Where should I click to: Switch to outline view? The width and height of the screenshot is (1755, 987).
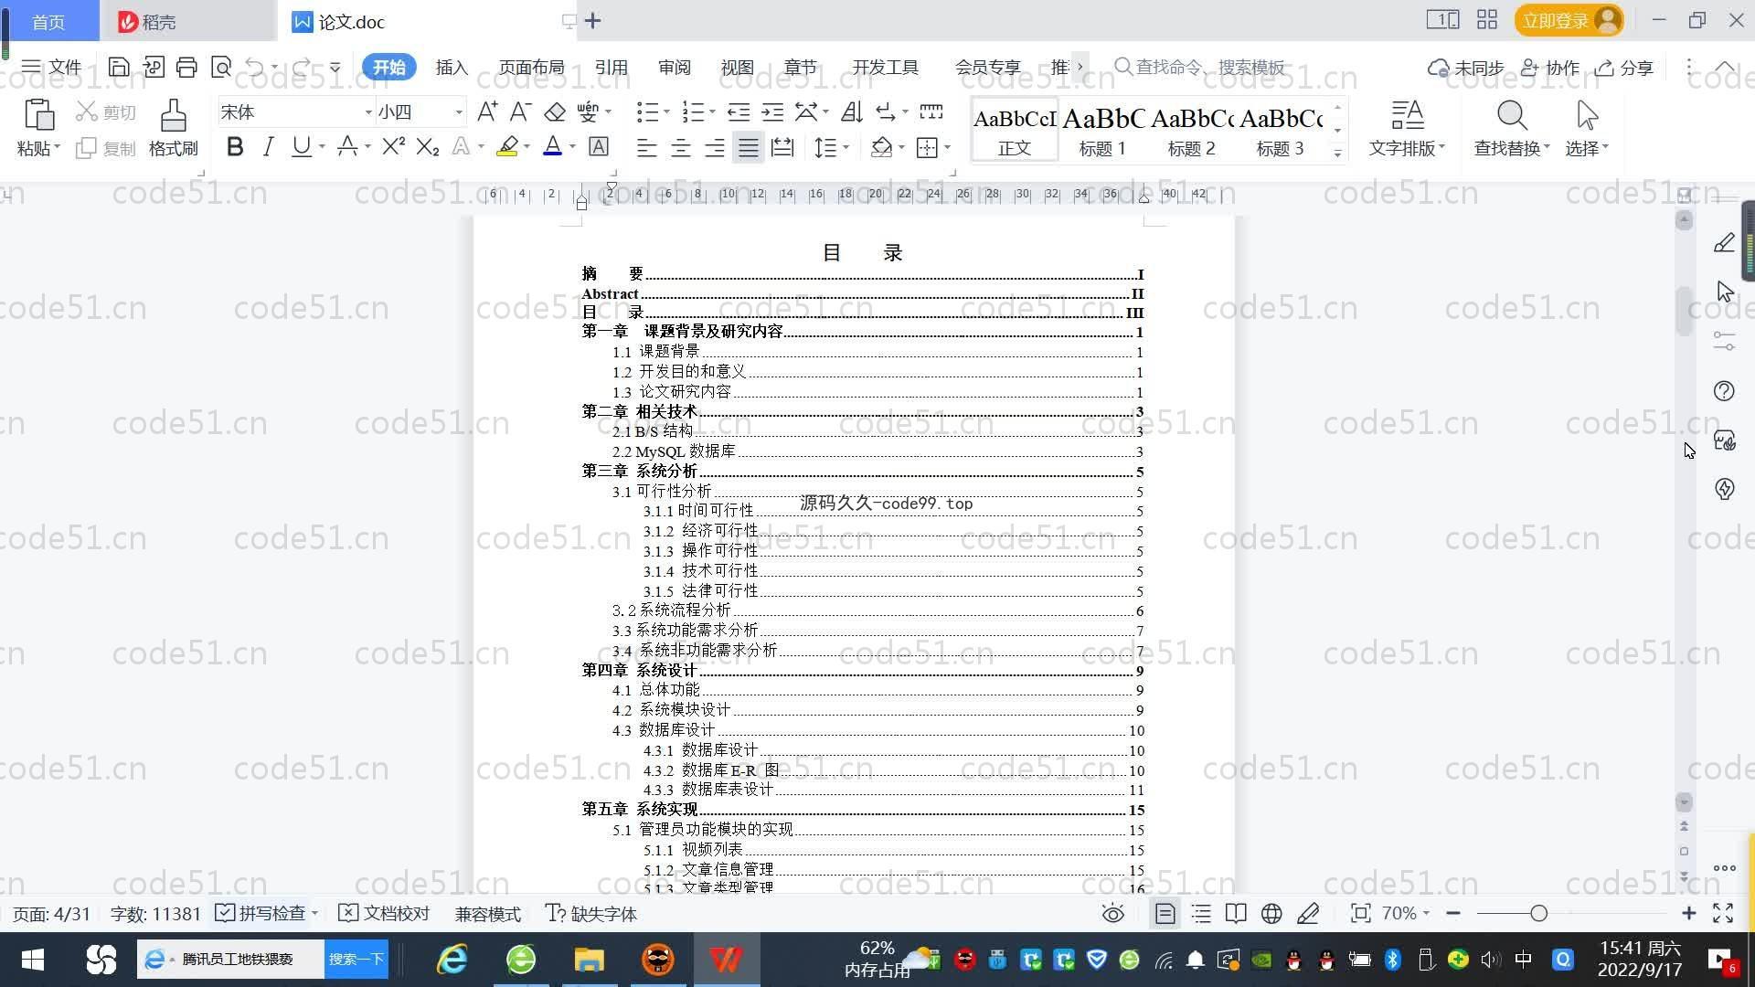point(1201,913)
